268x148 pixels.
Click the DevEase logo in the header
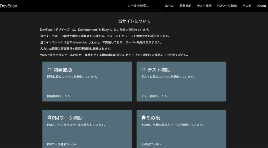click(x=9, y=6)
